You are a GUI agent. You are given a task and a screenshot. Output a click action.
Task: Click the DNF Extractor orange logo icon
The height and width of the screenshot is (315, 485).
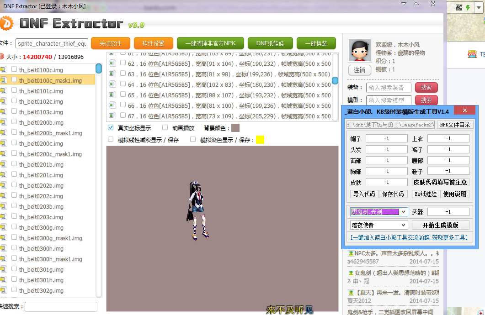click(x=6, y=23)
